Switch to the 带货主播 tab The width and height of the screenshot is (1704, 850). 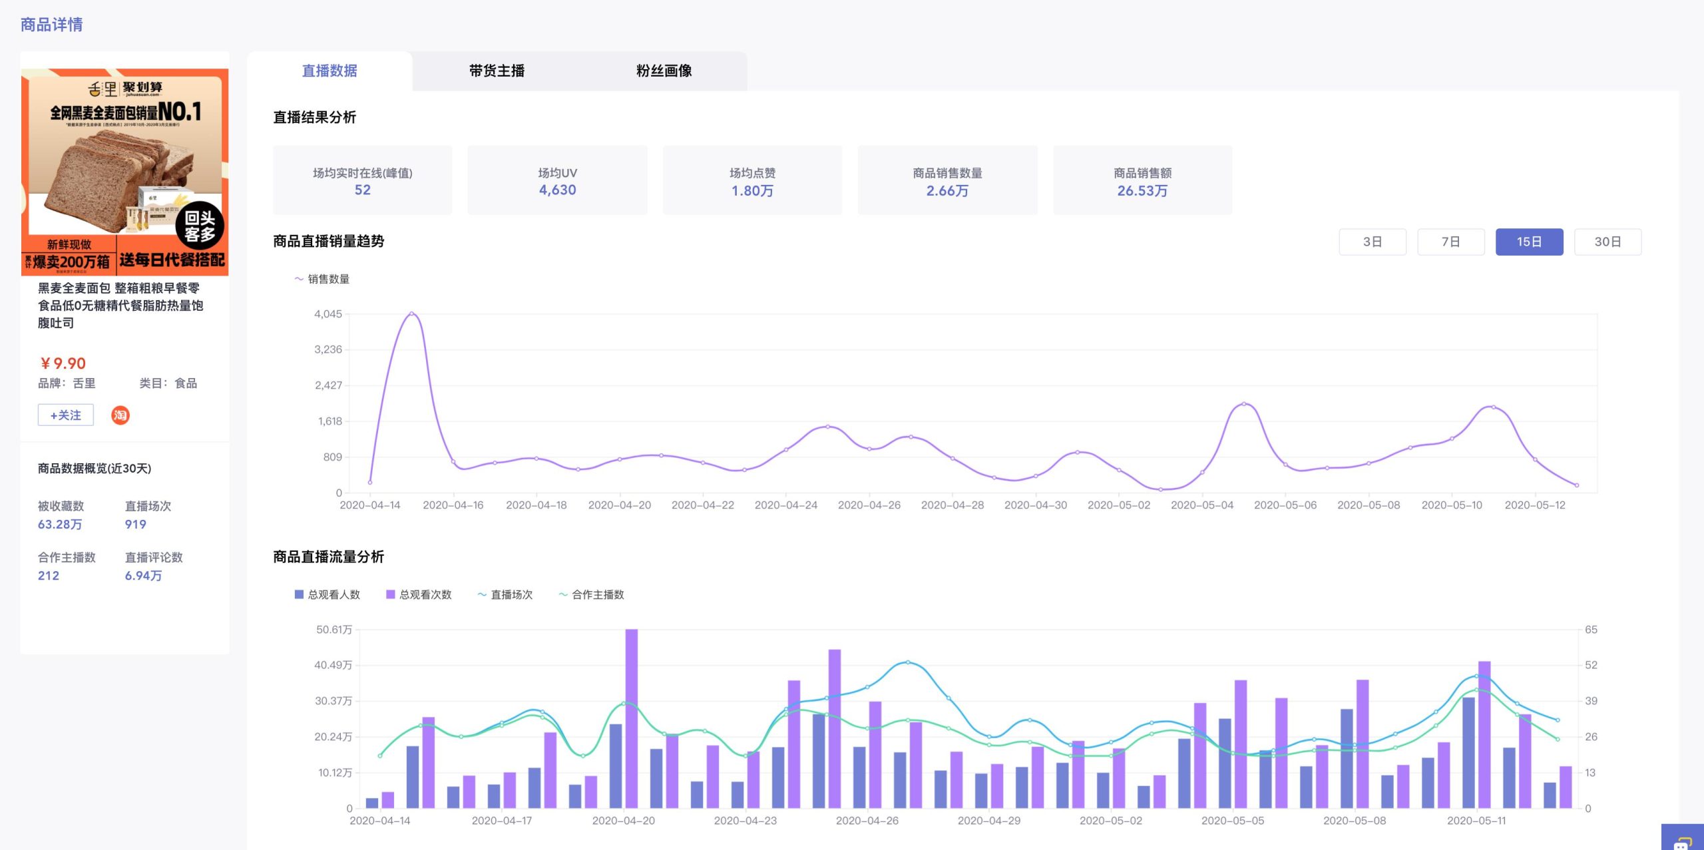point(497,71)
